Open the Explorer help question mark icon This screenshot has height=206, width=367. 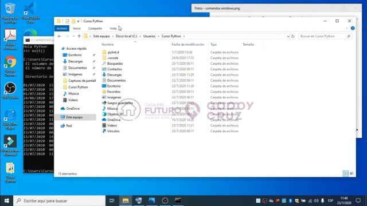coord(353,28)
